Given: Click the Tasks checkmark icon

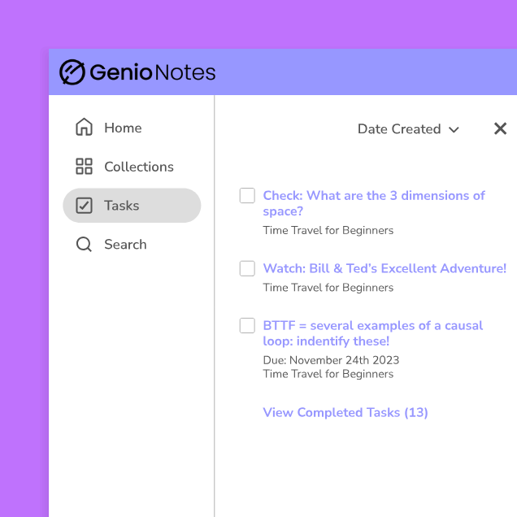Looking at the screenshot, I should click(84, 206).
